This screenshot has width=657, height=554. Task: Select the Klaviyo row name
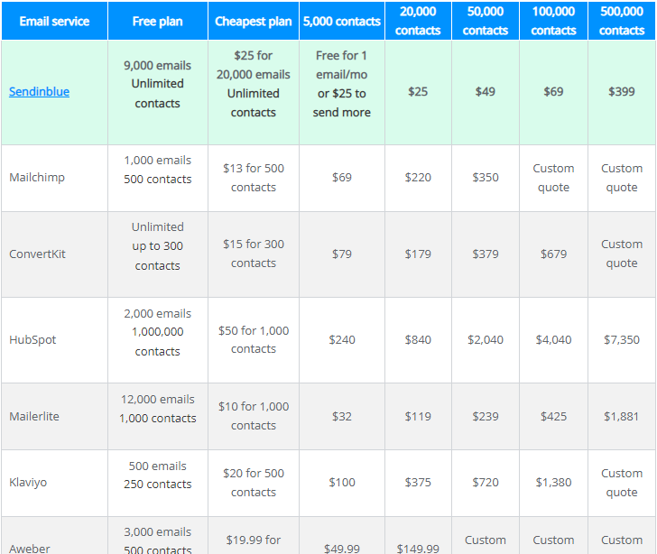28,482
